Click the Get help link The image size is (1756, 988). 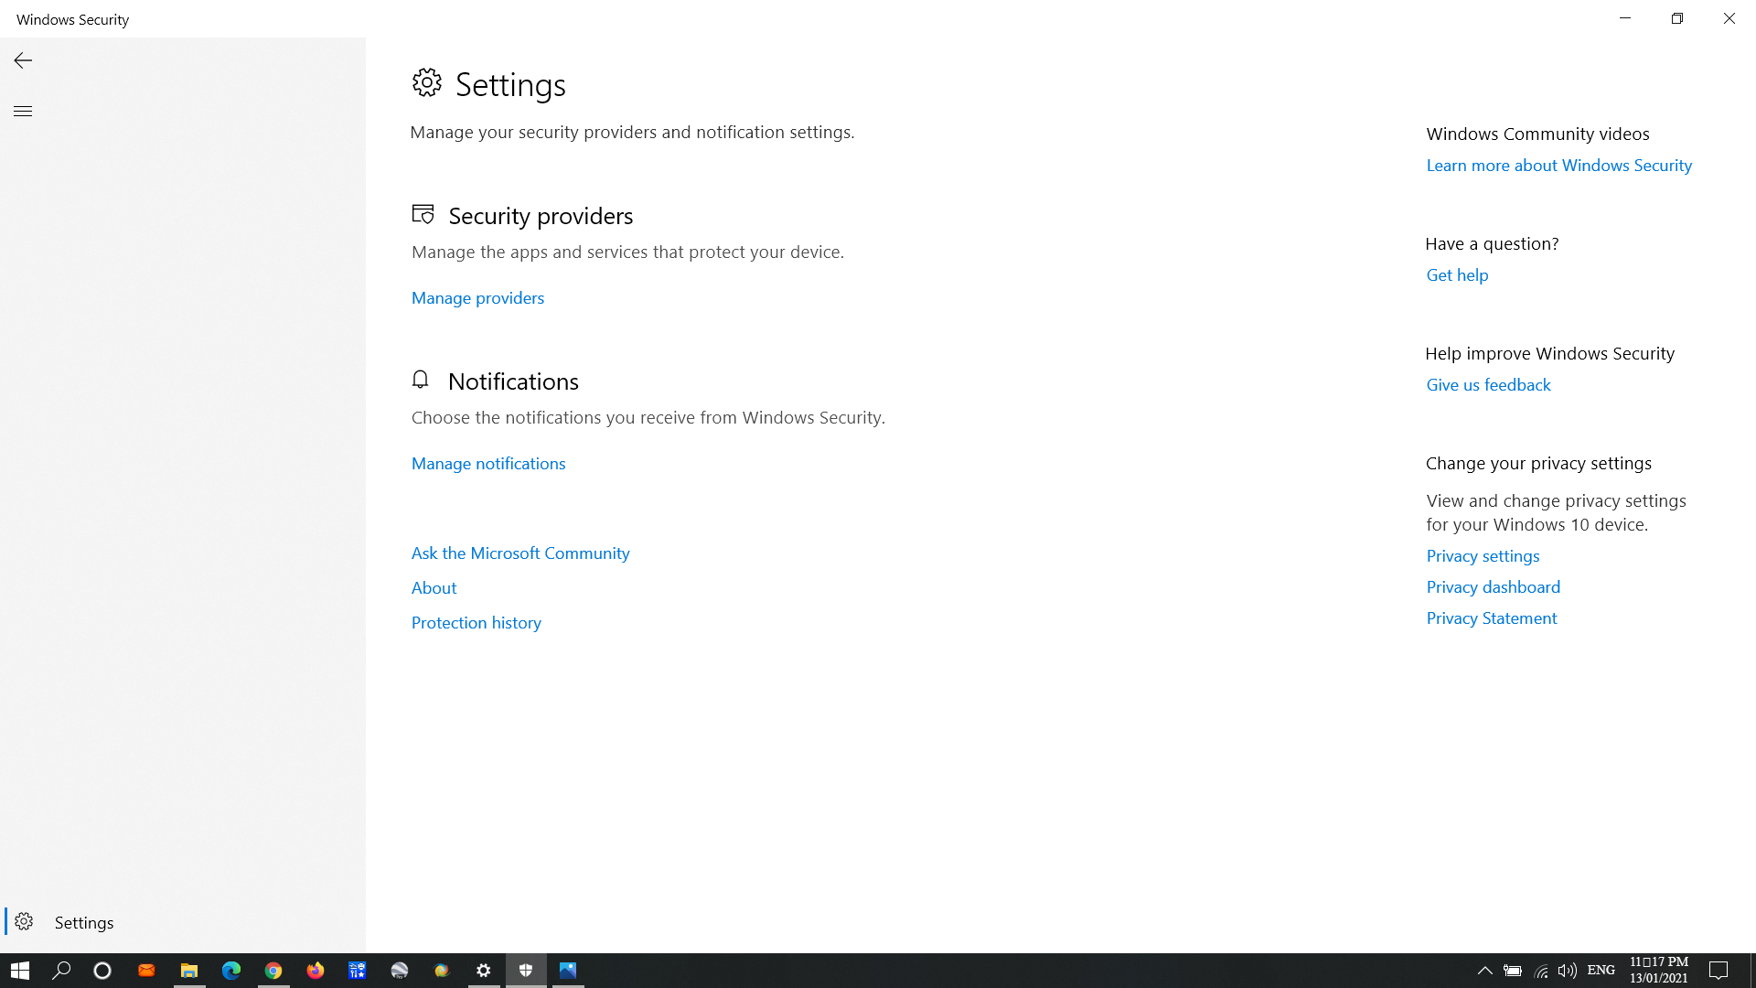(1457, 275)
